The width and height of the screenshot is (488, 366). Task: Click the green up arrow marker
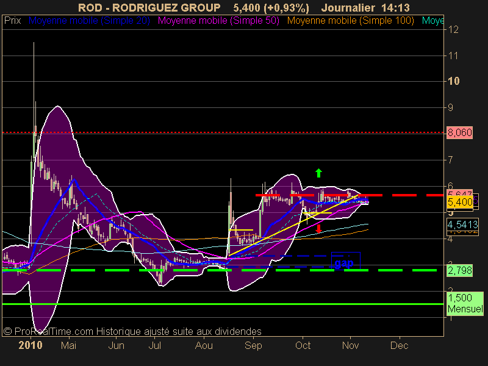(318, 173)
